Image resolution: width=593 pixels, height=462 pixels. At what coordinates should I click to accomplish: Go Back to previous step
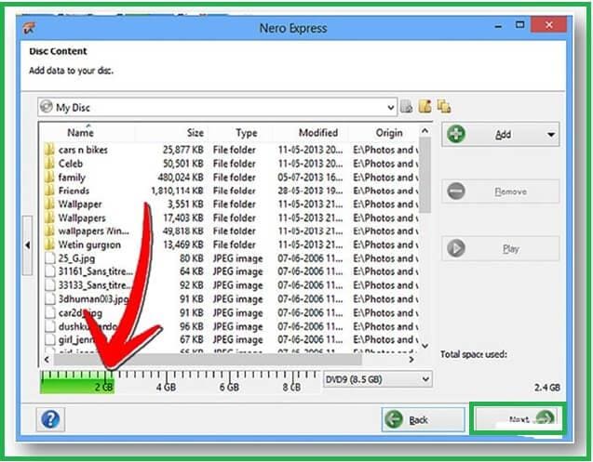click(x=424, y=419)
